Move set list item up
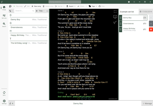This screenshot has width=153, height=106. tap(151, 18)
